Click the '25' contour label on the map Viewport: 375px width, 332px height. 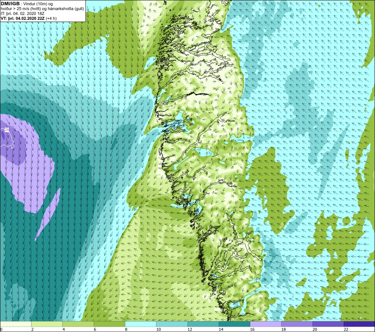7,130
